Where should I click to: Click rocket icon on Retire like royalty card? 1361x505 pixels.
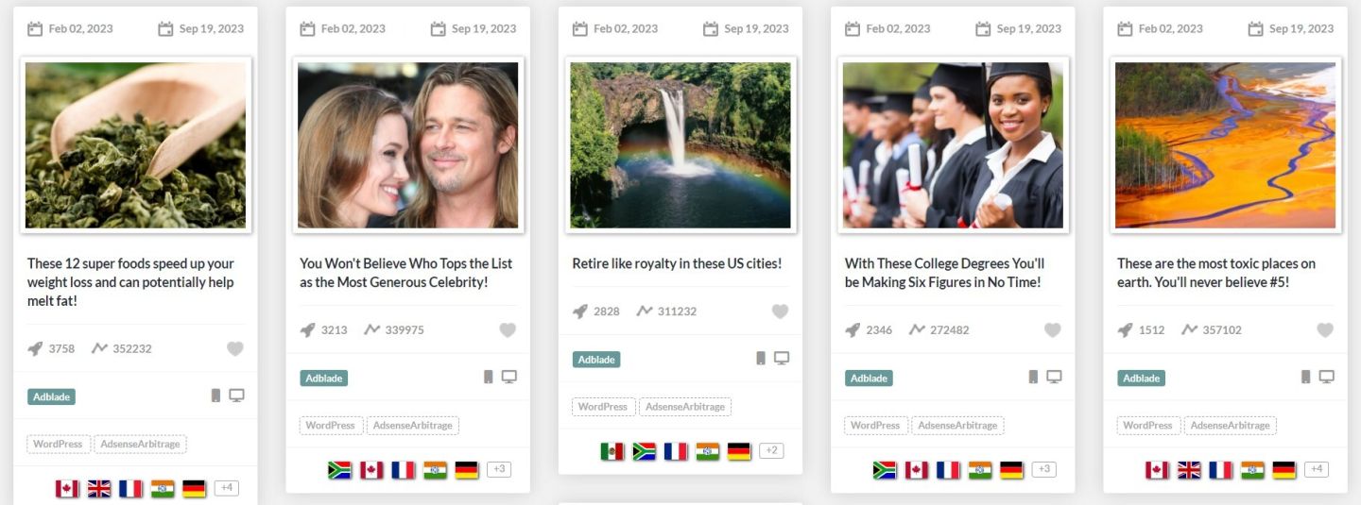580,311
